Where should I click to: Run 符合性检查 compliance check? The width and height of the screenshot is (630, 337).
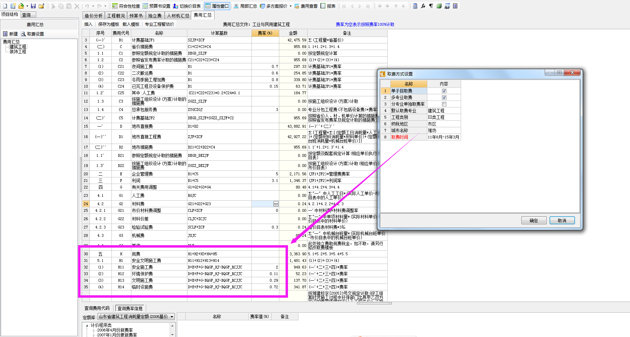(126, 6)
